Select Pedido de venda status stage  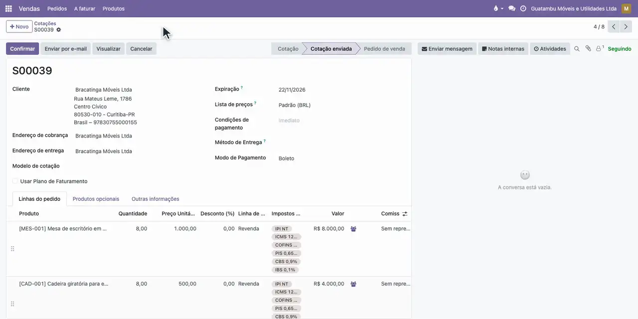(x=384, y=49)
